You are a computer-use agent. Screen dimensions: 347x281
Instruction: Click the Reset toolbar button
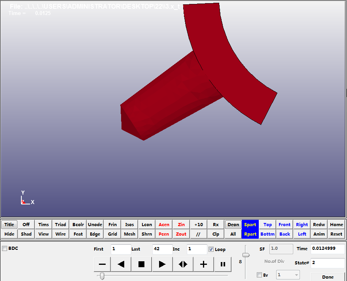[336, 234]
